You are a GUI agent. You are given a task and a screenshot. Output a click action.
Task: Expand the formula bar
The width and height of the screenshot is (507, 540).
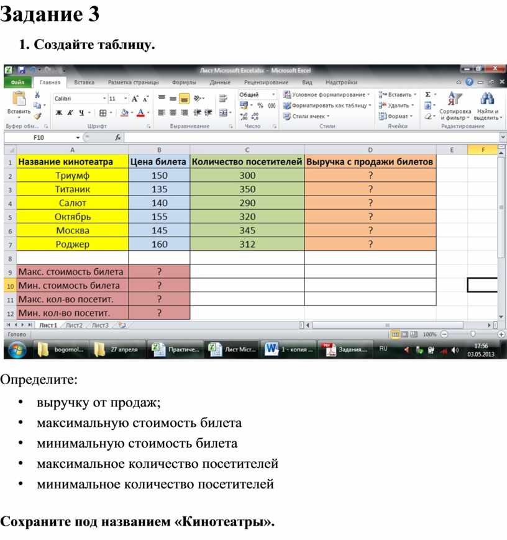click(x=503, y=137)
